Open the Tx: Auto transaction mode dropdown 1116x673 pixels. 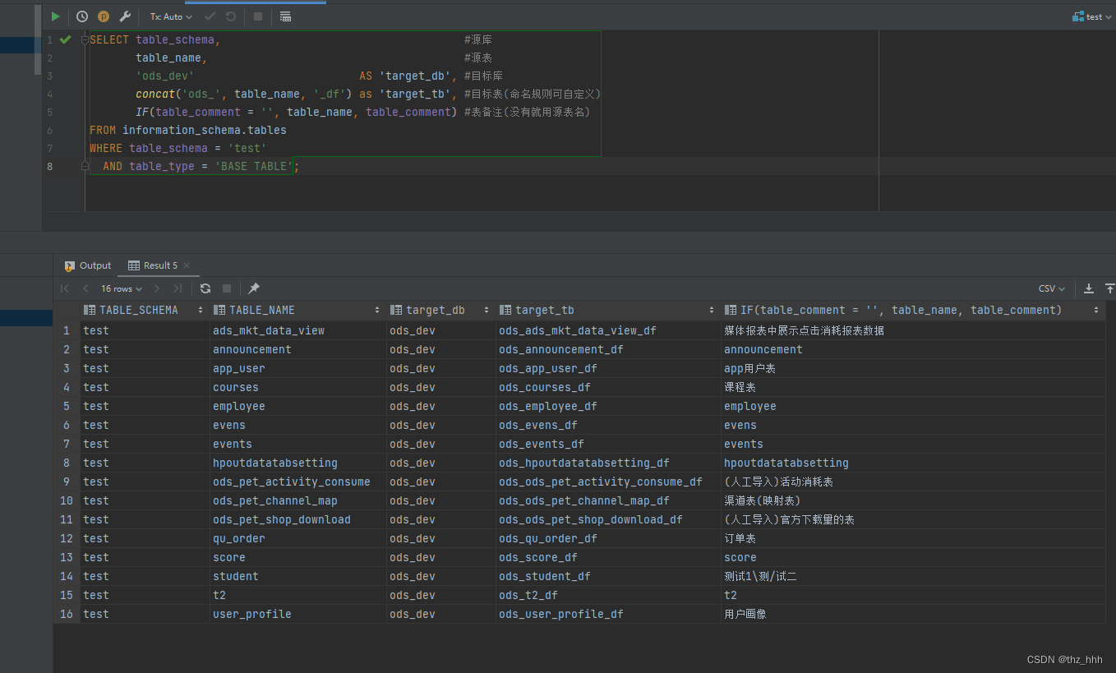point(170,16)
